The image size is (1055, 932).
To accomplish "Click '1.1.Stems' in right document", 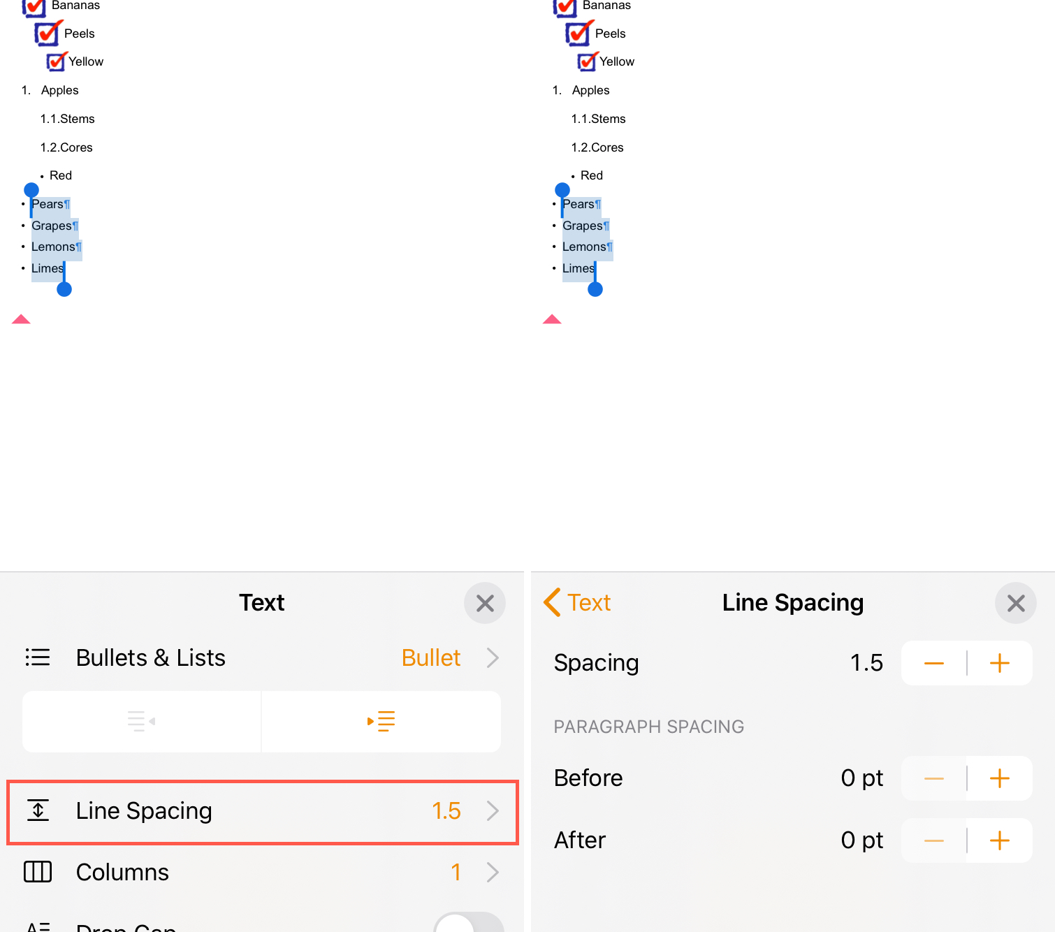I will pos(599,119).
